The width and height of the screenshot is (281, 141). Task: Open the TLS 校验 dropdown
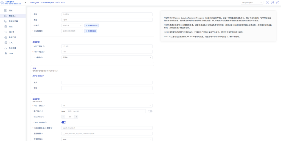107,57
